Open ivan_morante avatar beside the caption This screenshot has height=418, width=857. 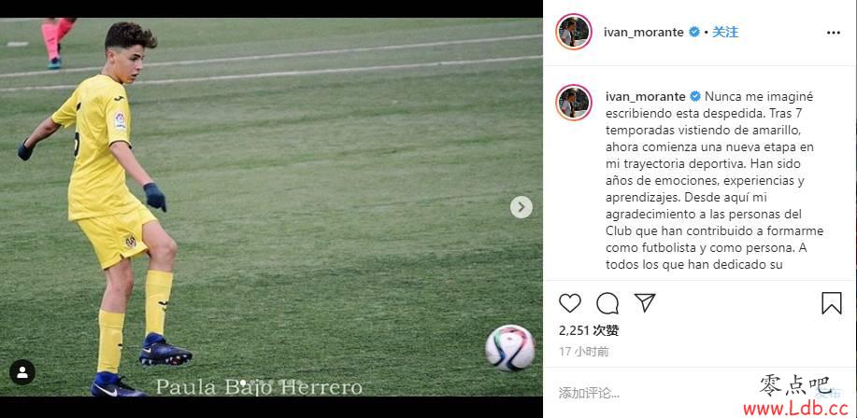[573, 103]
